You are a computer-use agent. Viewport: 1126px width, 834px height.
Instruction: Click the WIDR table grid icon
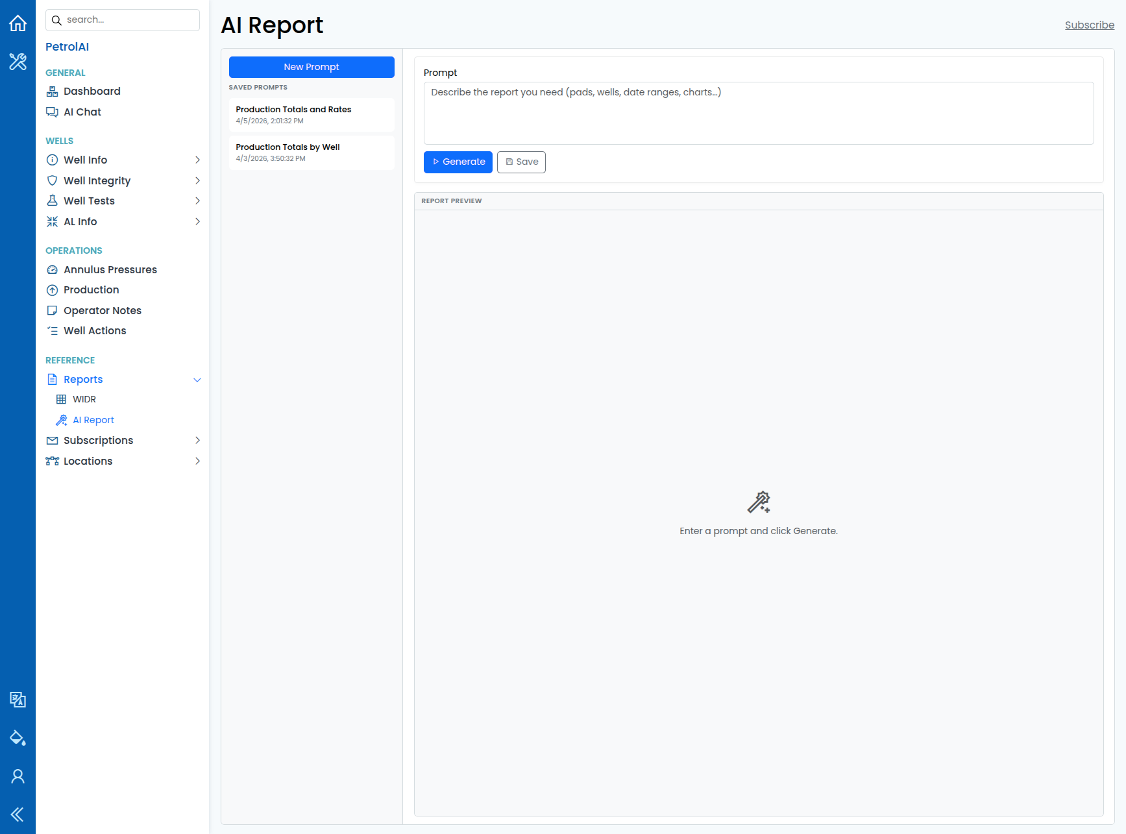(62, 400)
